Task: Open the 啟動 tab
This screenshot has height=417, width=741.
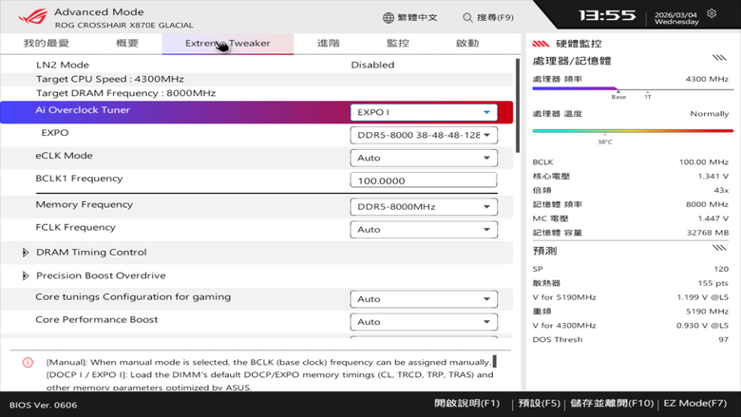Action: pos(467,43)
